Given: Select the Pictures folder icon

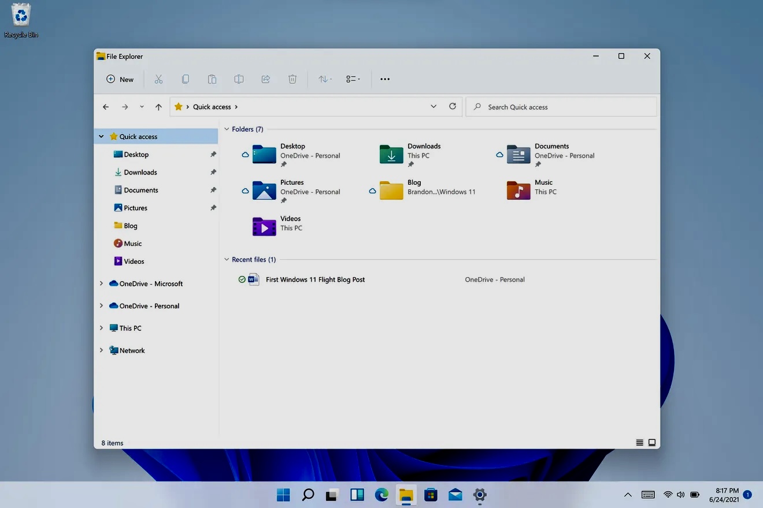Looking at the screenshot, I should 264,190.
